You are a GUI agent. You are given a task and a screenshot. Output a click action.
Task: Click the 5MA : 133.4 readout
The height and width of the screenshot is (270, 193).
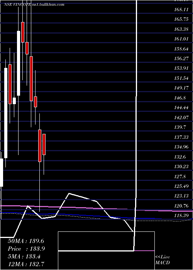click(24, 256)
